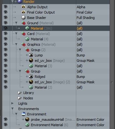Screen dimensions: 115x129
Task: Click the Ridged texture checker icon
Action: [31, 77]
